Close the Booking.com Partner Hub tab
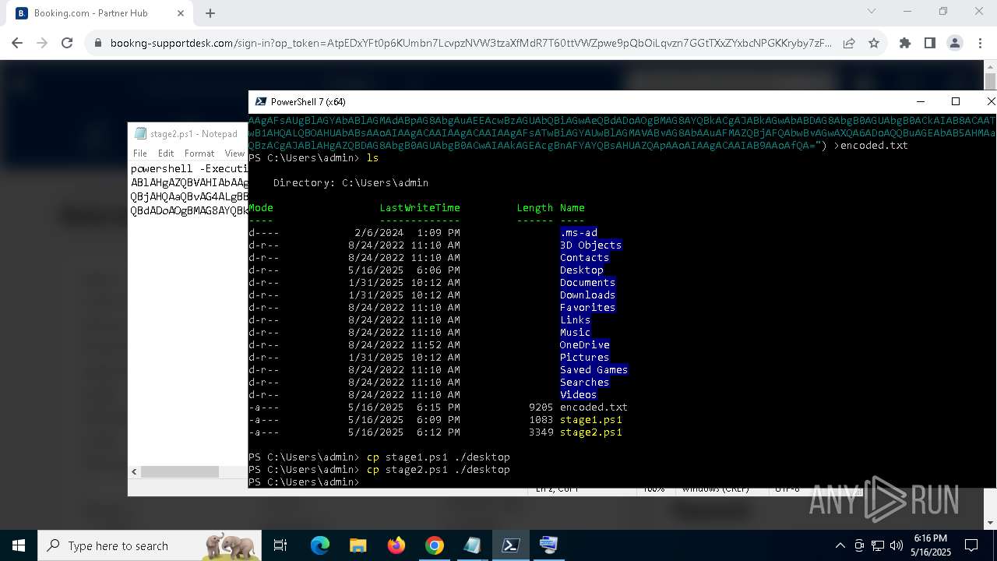The width and height of the screenshot is (997, 561). [181, 13]
